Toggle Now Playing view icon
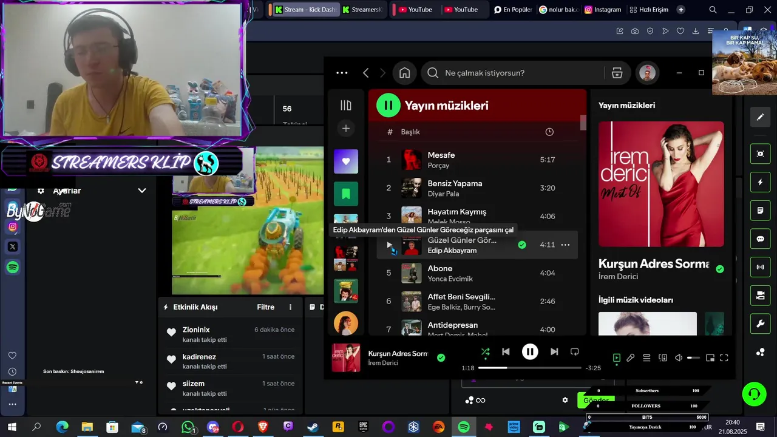 coord(617,358)
